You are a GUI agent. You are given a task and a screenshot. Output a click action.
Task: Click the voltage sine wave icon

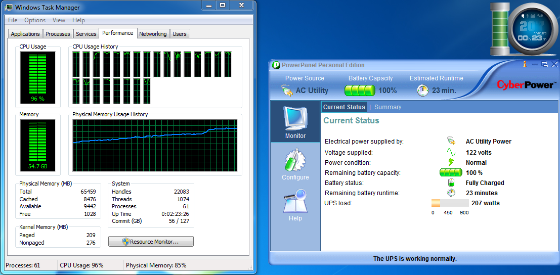tap(451, 152)
